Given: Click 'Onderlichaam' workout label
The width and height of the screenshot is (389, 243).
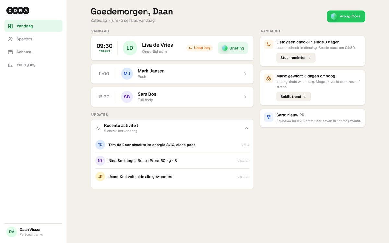Looking at the screenshot, I should [x=154, y=52].
